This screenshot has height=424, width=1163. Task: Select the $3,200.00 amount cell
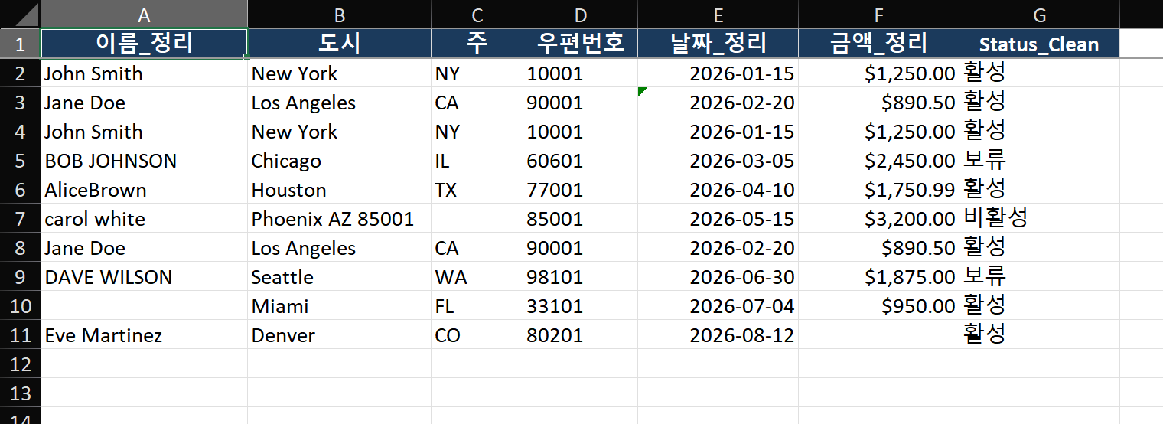point(879,218)
